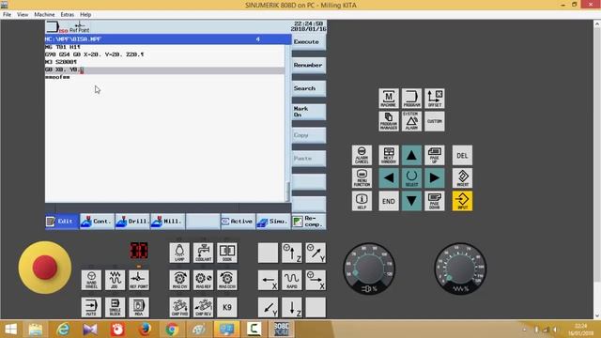
Task: Click the center Select key
Action: (411, 177)
